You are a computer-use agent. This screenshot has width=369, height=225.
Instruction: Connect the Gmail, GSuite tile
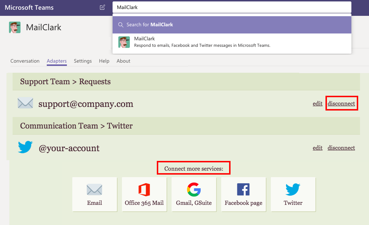pos(194,194)
